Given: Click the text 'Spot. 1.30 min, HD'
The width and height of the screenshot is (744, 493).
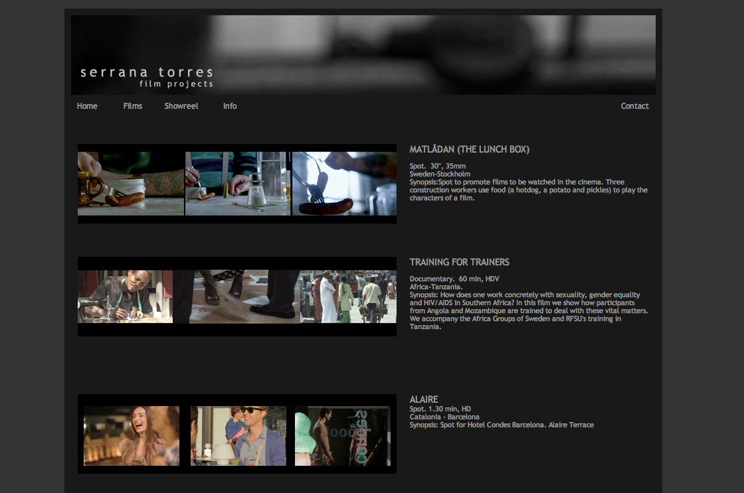Looking at the screenshot, I should click(x=440, y=409).
